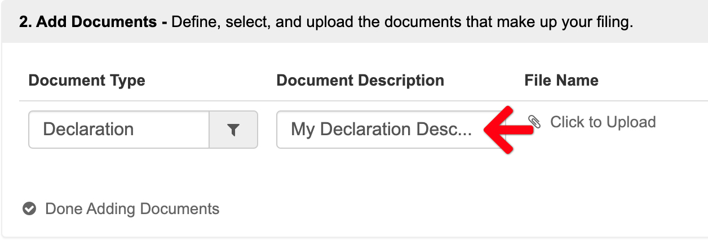
Task: Choose Done Adding Documents
Action: tap(121, 209)
